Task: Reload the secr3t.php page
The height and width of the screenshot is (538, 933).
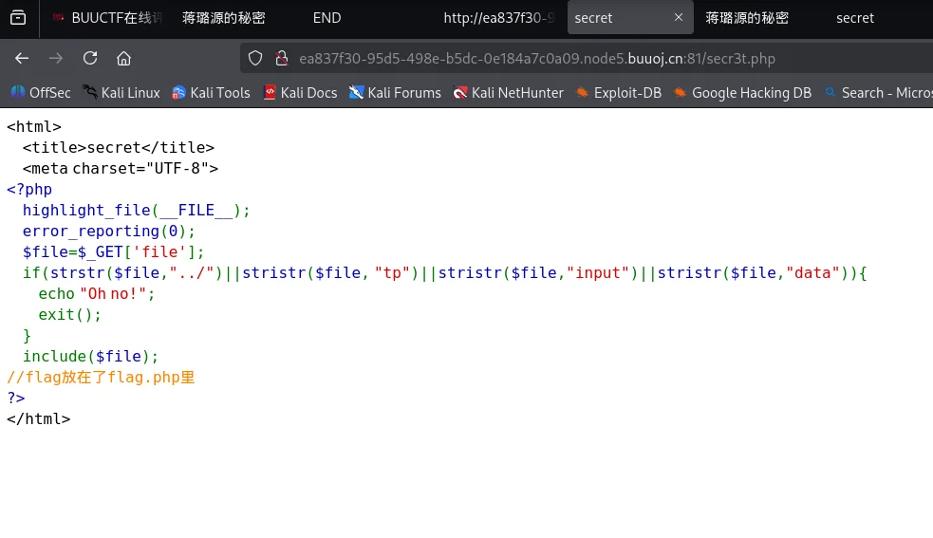Action: pyautogui.click(x=90, y=58)
